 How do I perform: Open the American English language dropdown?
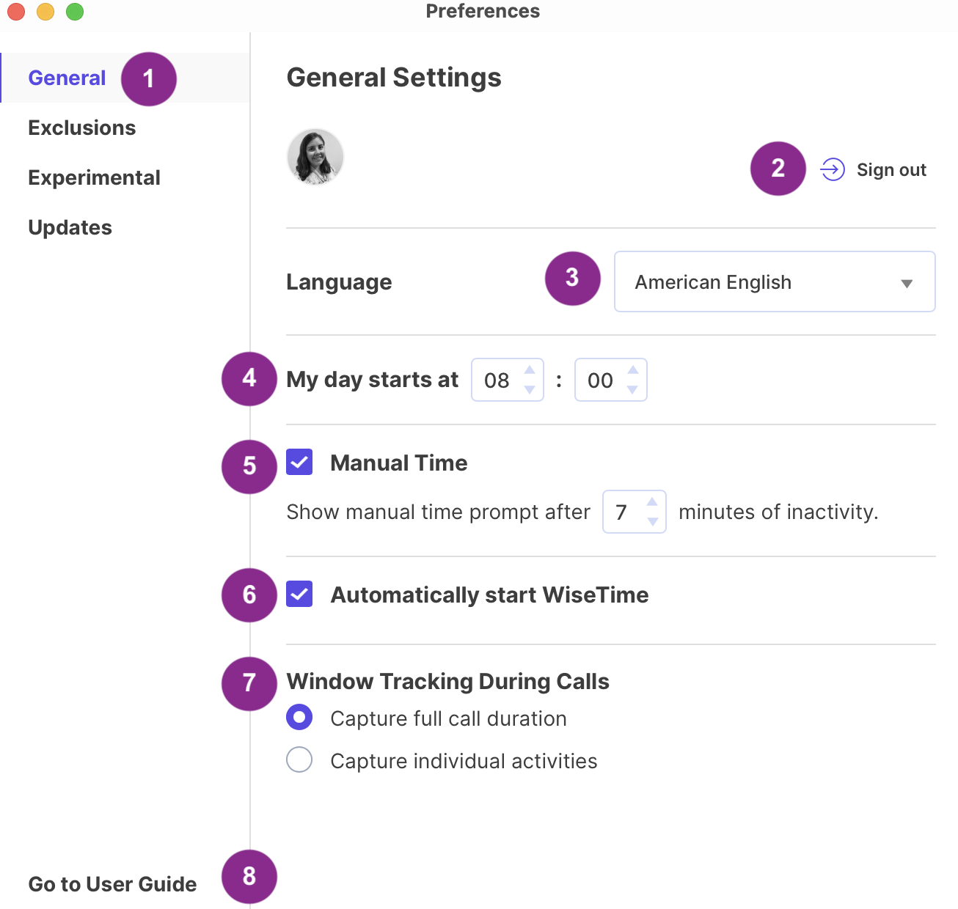774,282
